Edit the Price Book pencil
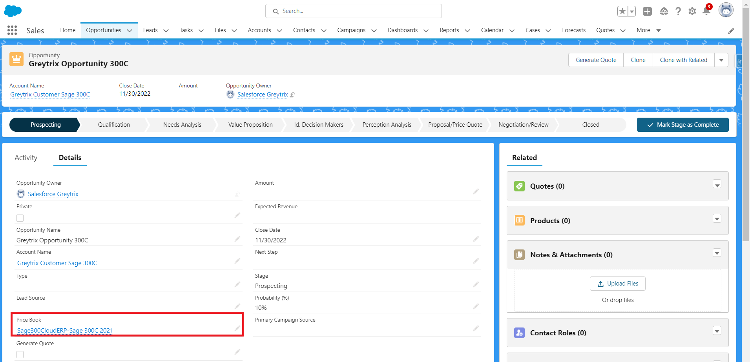Screen dimensions: 750x362 point(237,328)
